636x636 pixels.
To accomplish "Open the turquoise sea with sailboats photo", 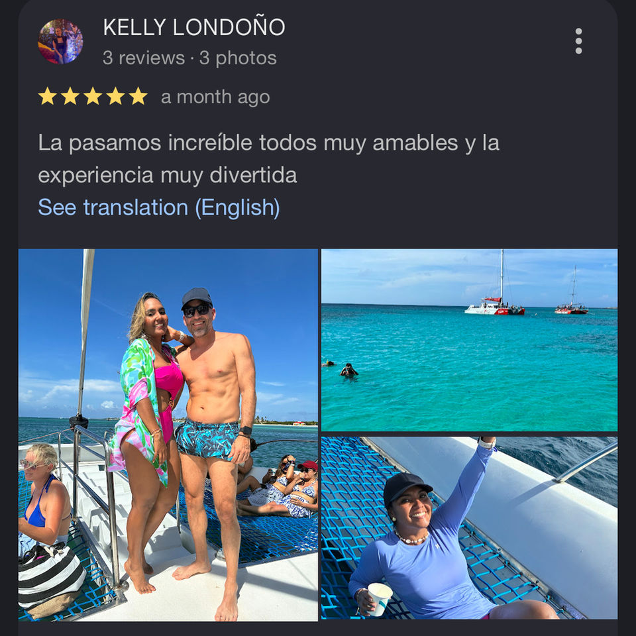I will 469,340.
